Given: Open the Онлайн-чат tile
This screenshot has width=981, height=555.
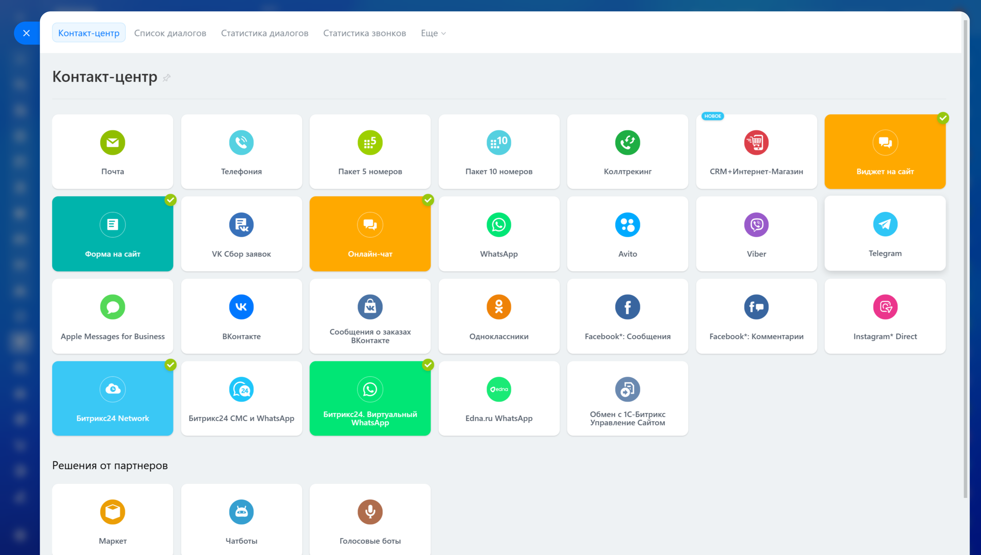Looking at the screenshot, I should click(370, 234).
